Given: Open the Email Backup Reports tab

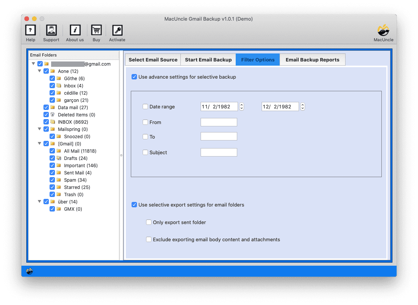Looking at the screenshot, I should pos(312,60).
